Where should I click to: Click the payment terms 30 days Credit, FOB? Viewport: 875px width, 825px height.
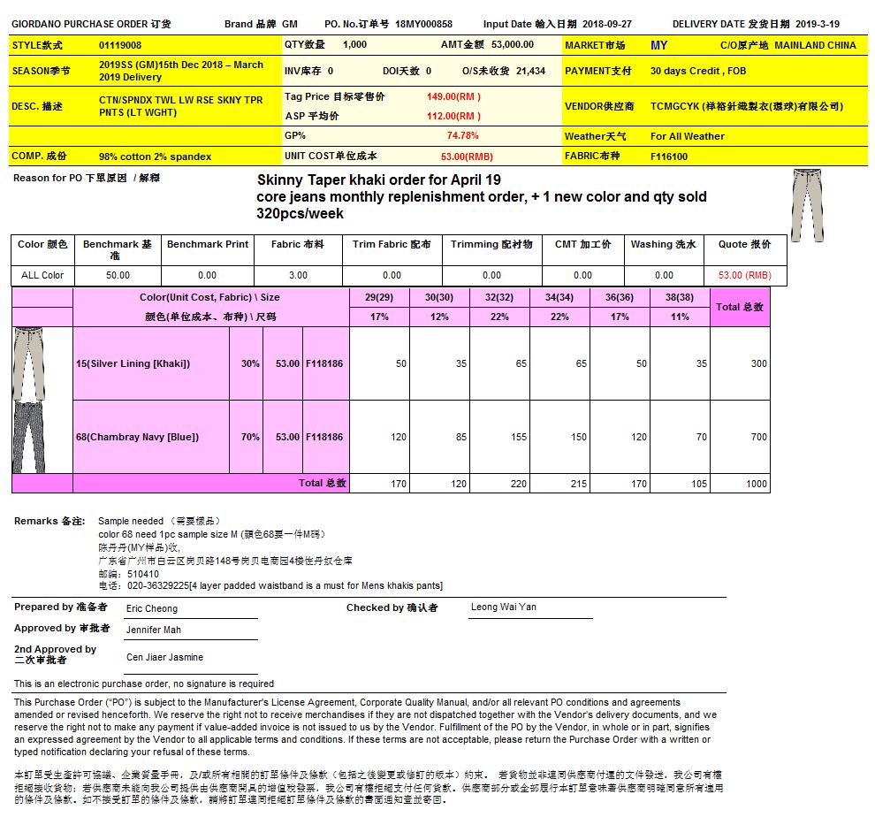point(697,71)
